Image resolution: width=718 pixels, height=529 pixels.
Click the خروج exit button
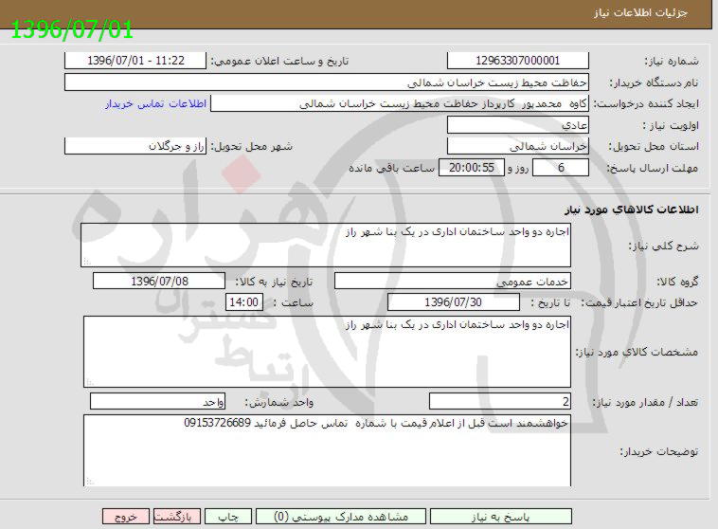point(126,517)
